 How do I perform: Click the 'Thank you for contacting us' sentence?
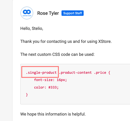[x=66, y=42]
